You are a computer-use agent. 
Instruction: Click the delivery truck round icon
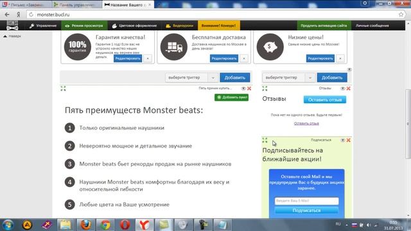pos(174,47)
